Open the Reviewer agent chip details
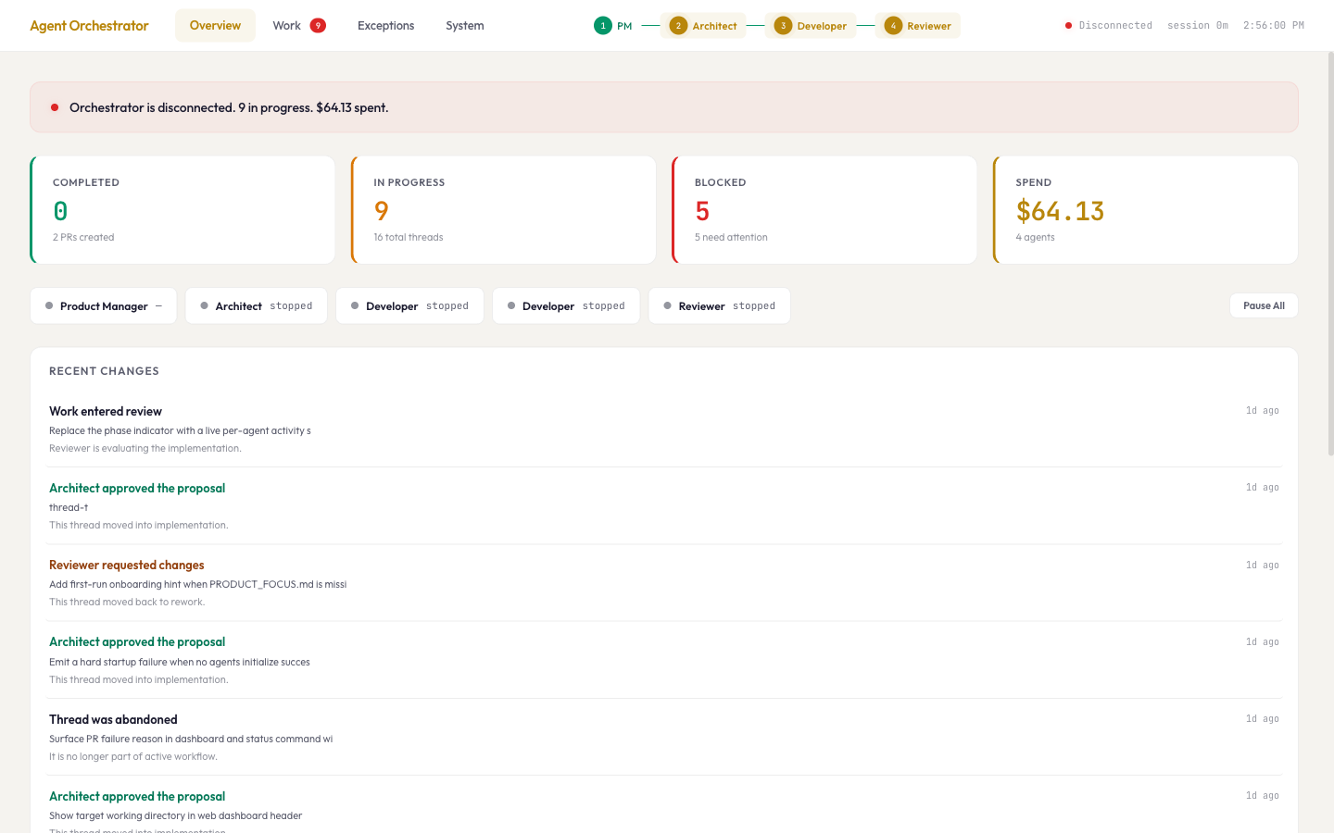 pos(719,305)
